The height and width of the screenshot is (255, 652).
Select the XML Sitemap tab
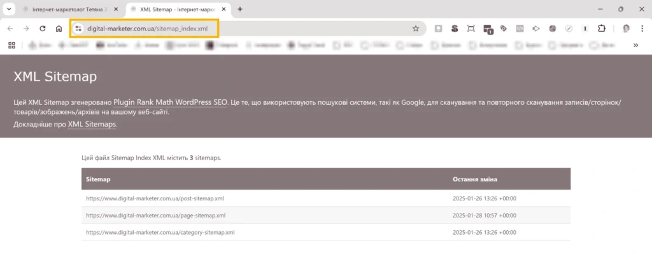(178, 9)
